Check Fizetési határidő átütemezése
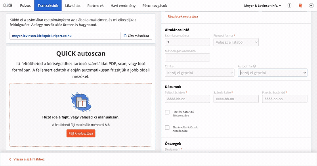 click(167, 112)
